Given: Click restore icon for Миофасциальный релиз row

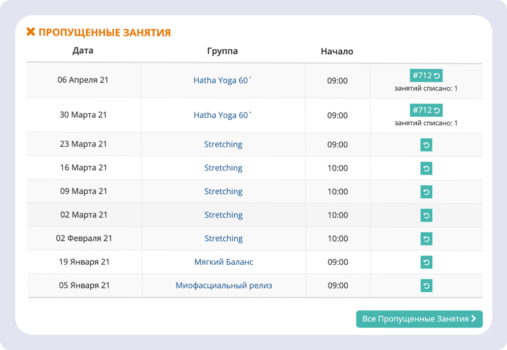Looking at the screenshot, I should 426,286.
